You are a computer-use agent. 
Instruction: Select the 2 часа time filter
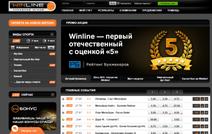33,41
